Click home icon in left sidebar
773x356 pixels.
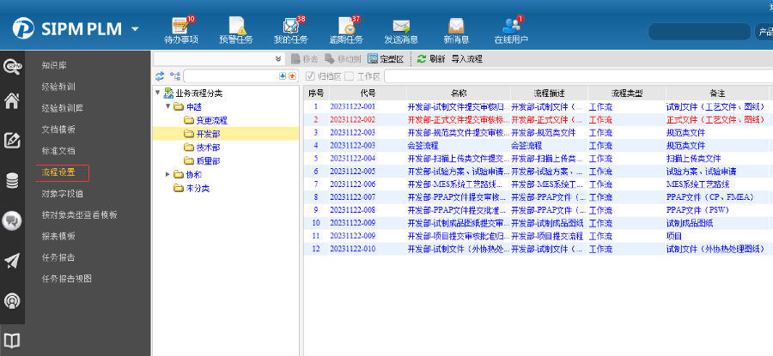point(13,101)
